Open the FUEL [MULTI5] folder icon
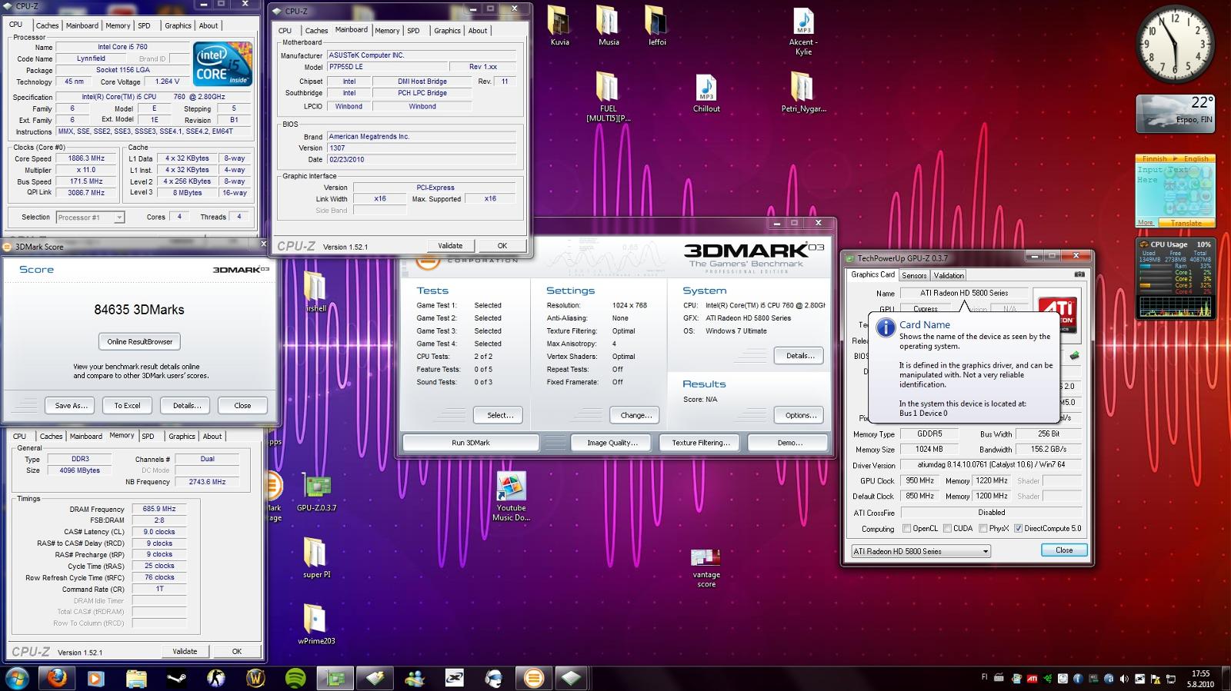Image resolution: width=1231 pixels, height=691 pixels. point(608,97)
